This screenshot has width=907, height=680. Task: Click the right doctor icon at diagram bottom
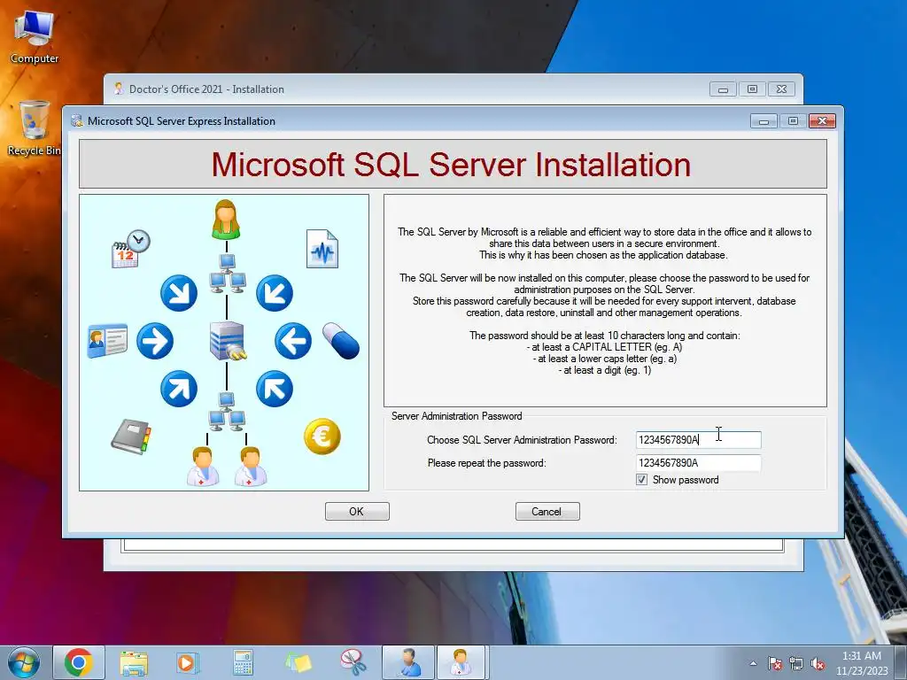(251, 466)
